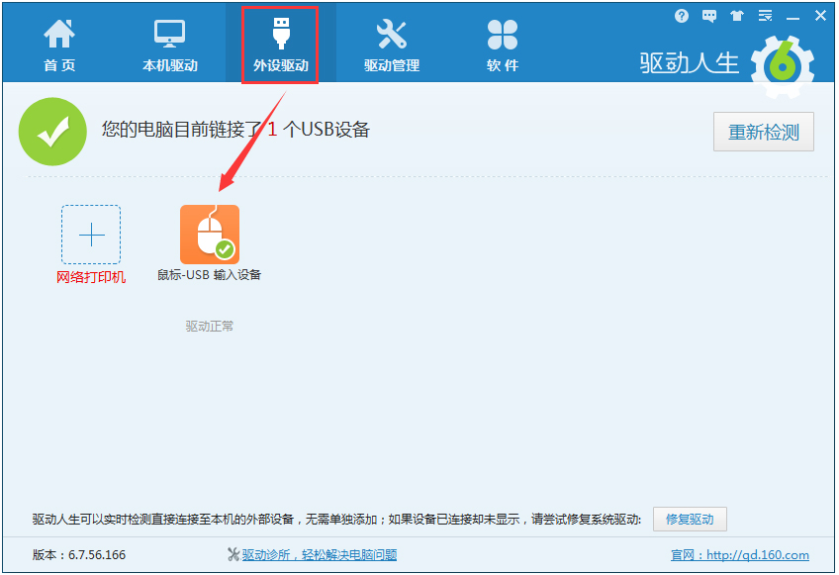Open the 驱动管理 driver management tab
Screen dimensions: 839x575
[392, 45]
